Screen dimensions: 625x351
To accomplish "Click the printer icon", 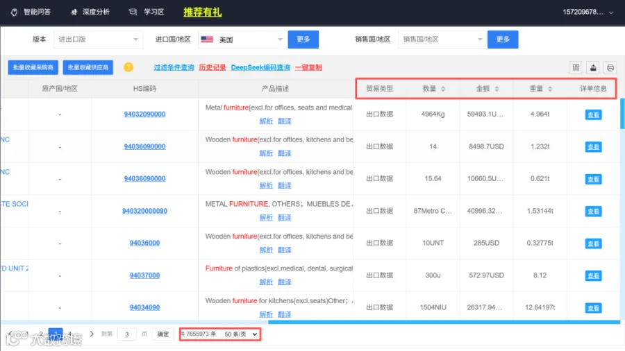I will [x=610, y=67].
